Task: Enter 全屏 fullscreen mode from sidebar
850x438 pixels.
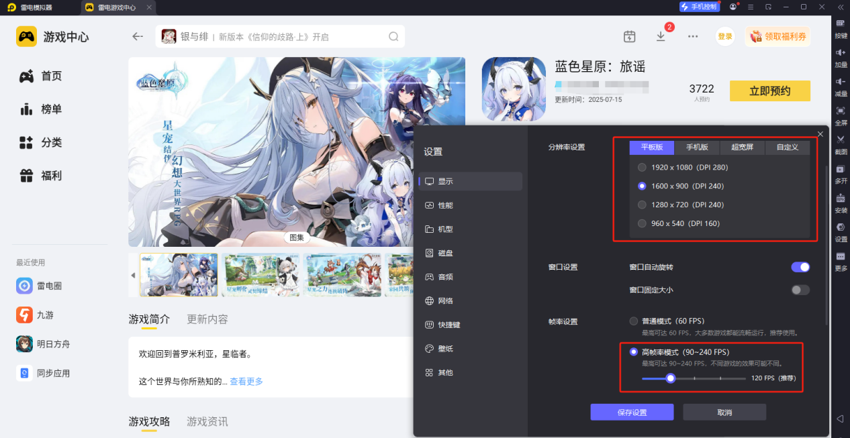Action: (x=841, y=115)
